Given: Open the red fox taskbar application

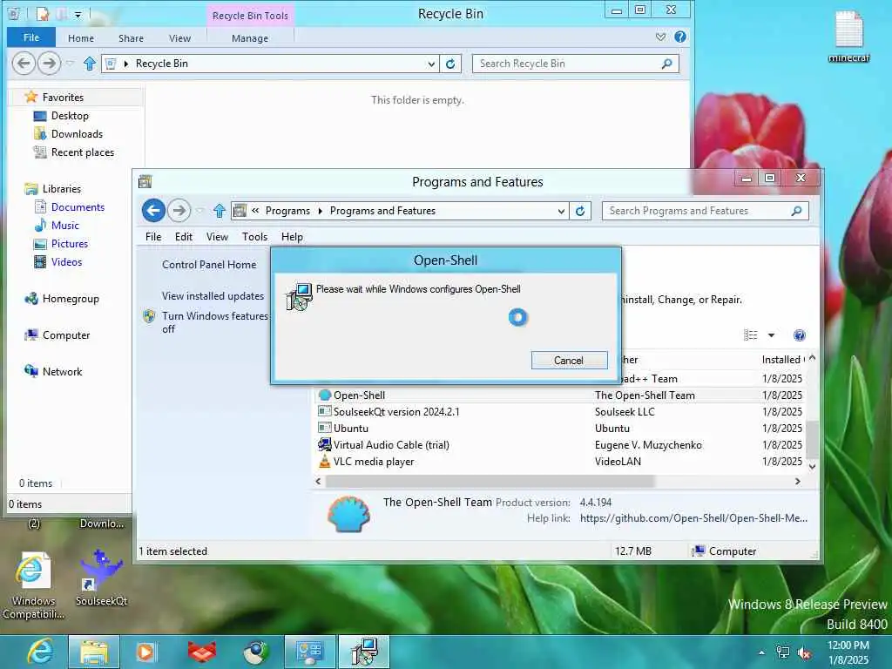Looking at the screenshot, I should coord(202,652).
